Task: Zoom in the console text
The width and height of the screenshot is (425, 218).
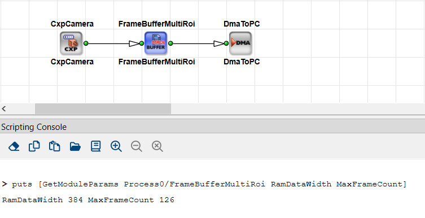Action: click(116, 146)
